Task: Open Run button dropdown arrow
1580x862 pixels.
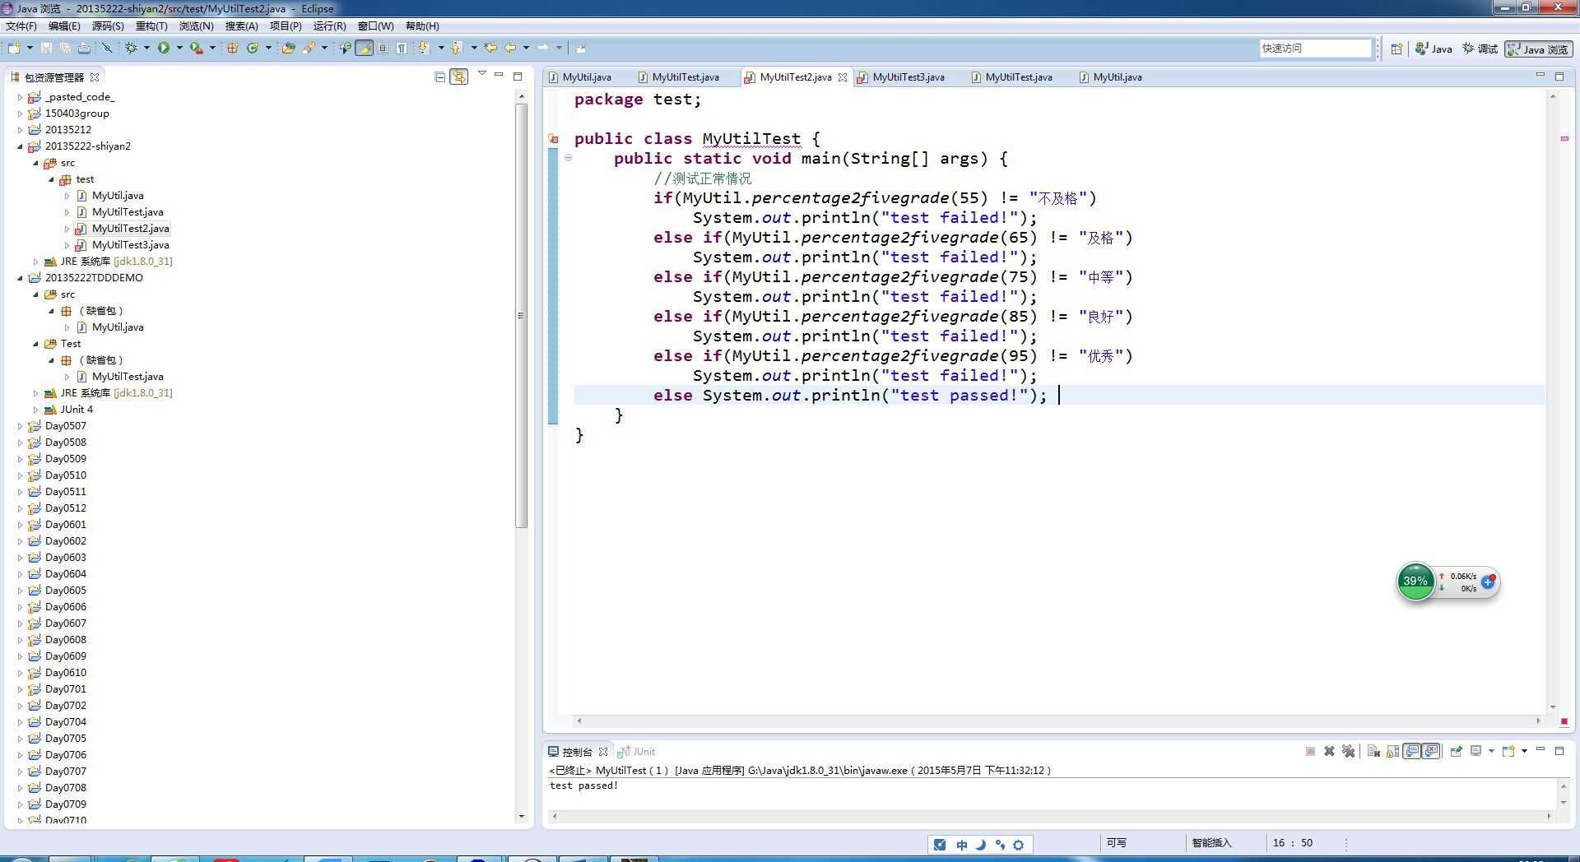Action: 179,49
